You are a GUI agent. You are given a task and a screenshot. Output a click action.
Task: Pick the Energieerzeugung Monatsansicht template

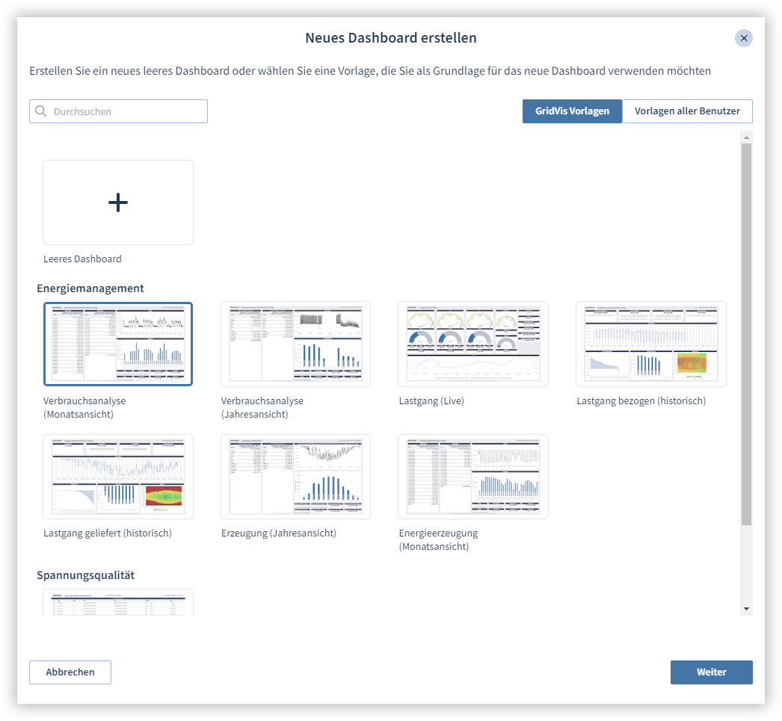[472, 476]
